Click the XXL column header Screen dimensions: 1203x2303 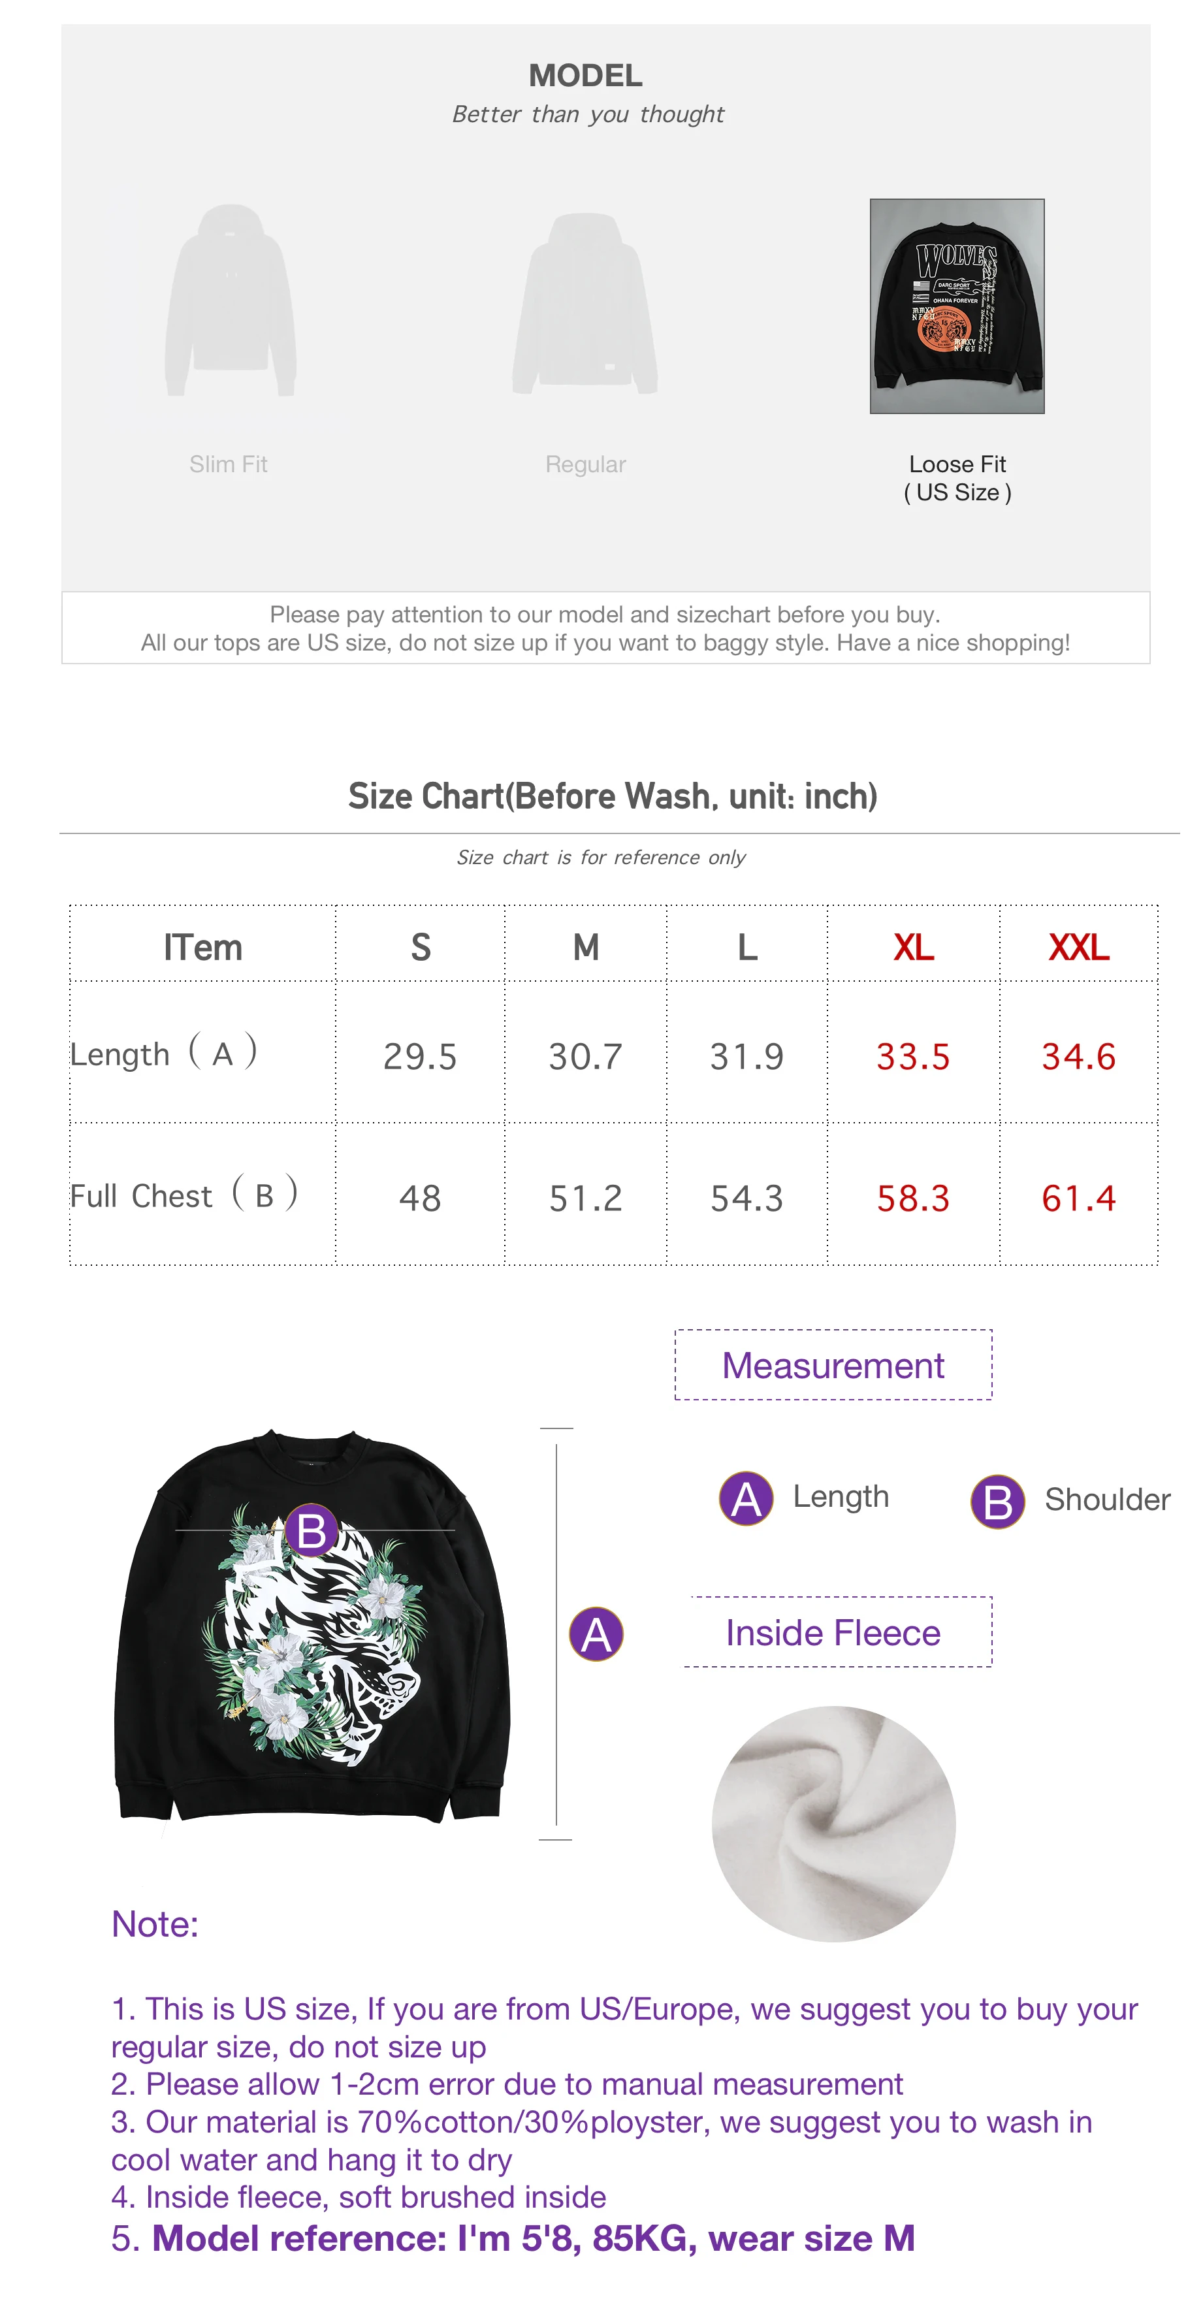pos(1078,946)
